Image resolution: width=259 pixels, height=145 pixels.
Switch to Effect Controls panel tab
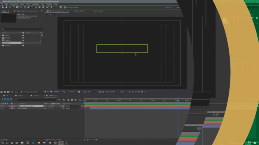pyautogui.click(x=27, y=11)
